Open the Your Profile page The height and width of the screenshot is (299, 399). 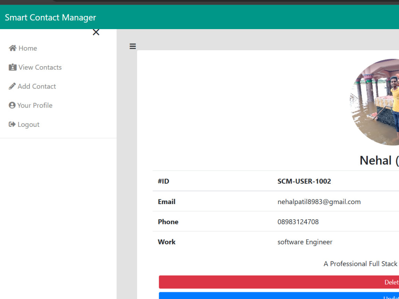(31, 105)
